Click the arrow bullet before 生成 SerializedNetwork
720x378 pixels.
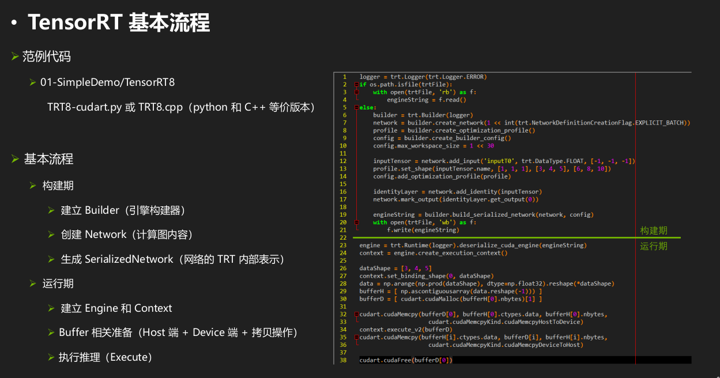pos(51,259)
